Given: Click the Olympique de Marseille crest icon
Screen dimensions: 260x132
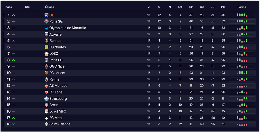Looking at the screenshot, I should 46,28.
